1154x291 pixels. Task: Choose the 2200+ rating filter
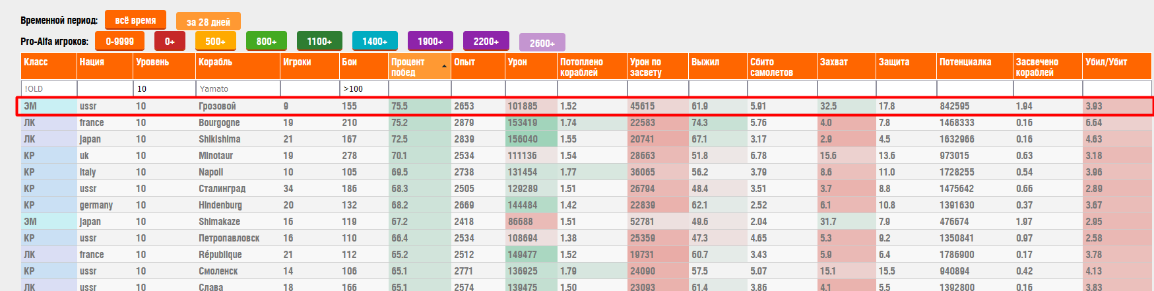[x=486, y=41]
